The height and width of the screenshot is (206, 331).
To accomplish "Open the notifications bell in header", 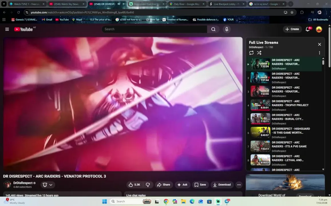I will (308, 29).
